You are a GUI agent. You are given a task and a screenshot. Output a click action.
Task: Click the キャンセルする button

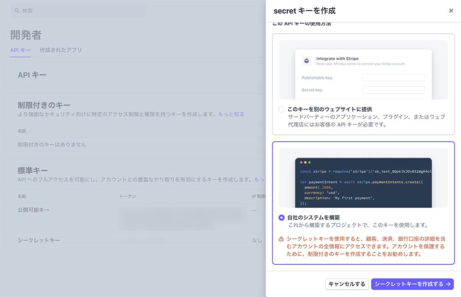347,284
